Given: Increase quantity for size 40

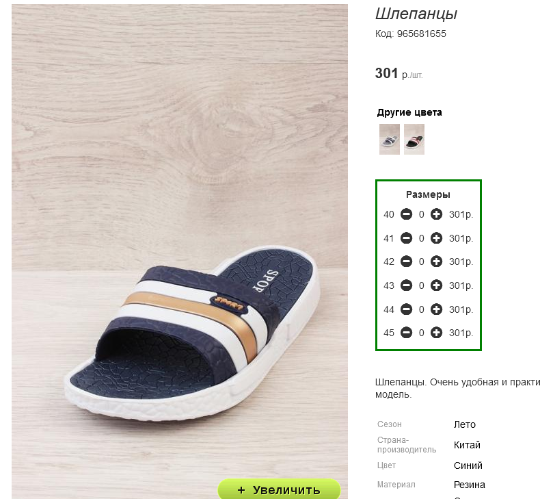Looking at the screenshot, I should click(436, 214).
